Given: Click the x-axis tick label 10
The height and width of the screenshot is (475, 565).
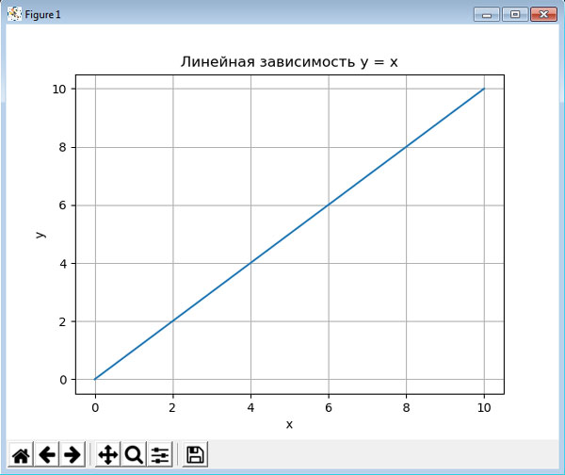Looking at the screenshot, I should coord(484,407).
